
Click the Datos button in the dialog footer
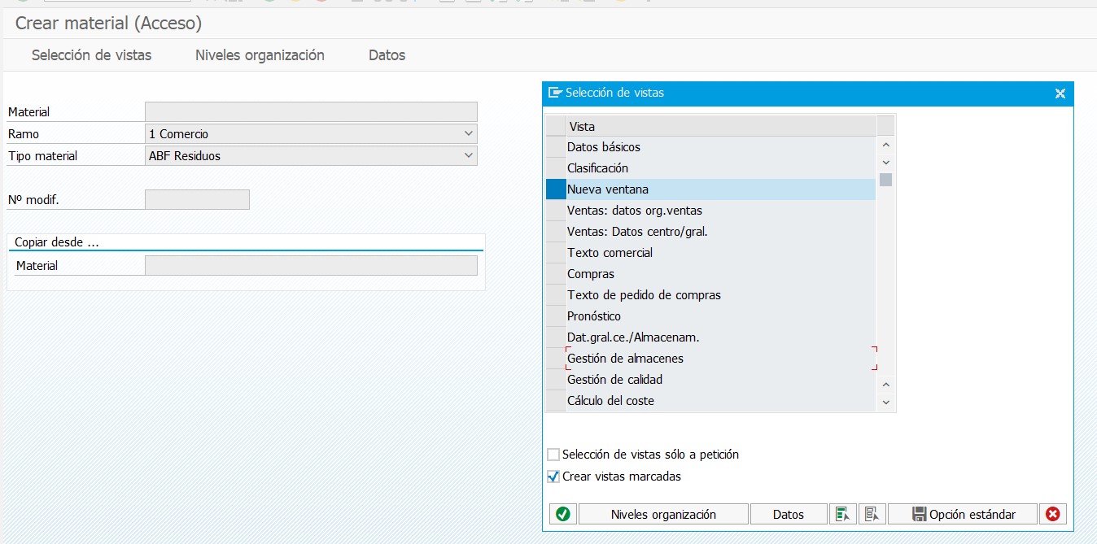pos(788,514)
